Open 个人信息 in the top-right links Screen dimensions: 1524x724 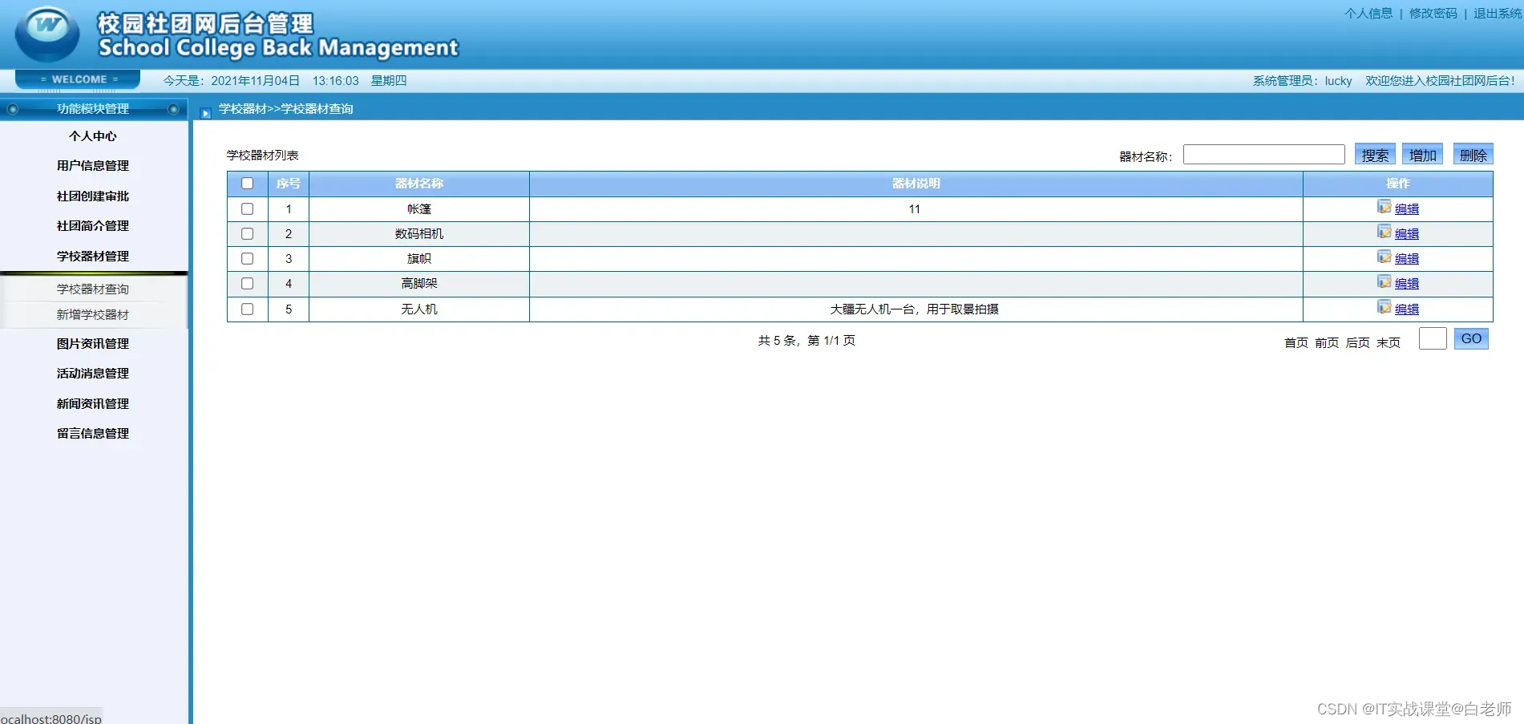tap(1368, 14)
